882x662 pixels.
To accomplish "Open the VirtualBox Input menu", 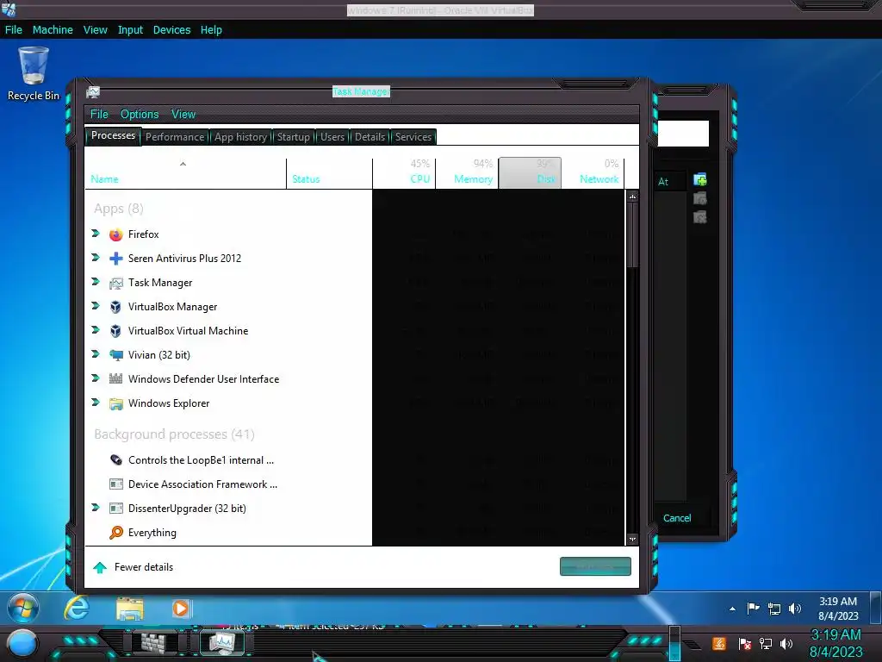I will pyautogui.click(x=130, y=30).
